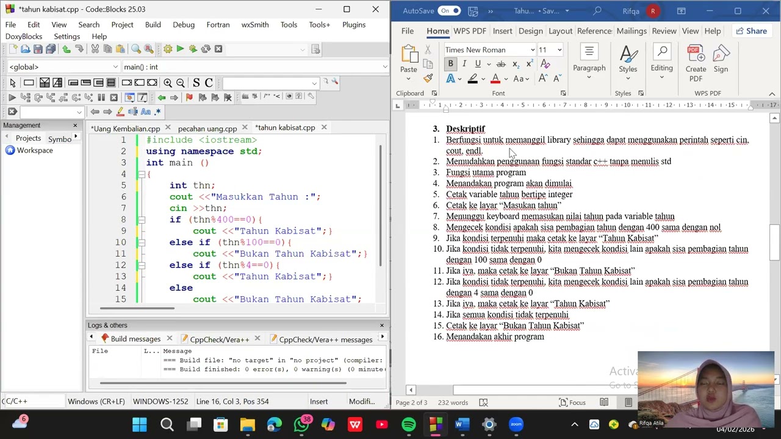Click the New file icon in Code::Blocks
The image size is (781, 439).
click(12, 49)
